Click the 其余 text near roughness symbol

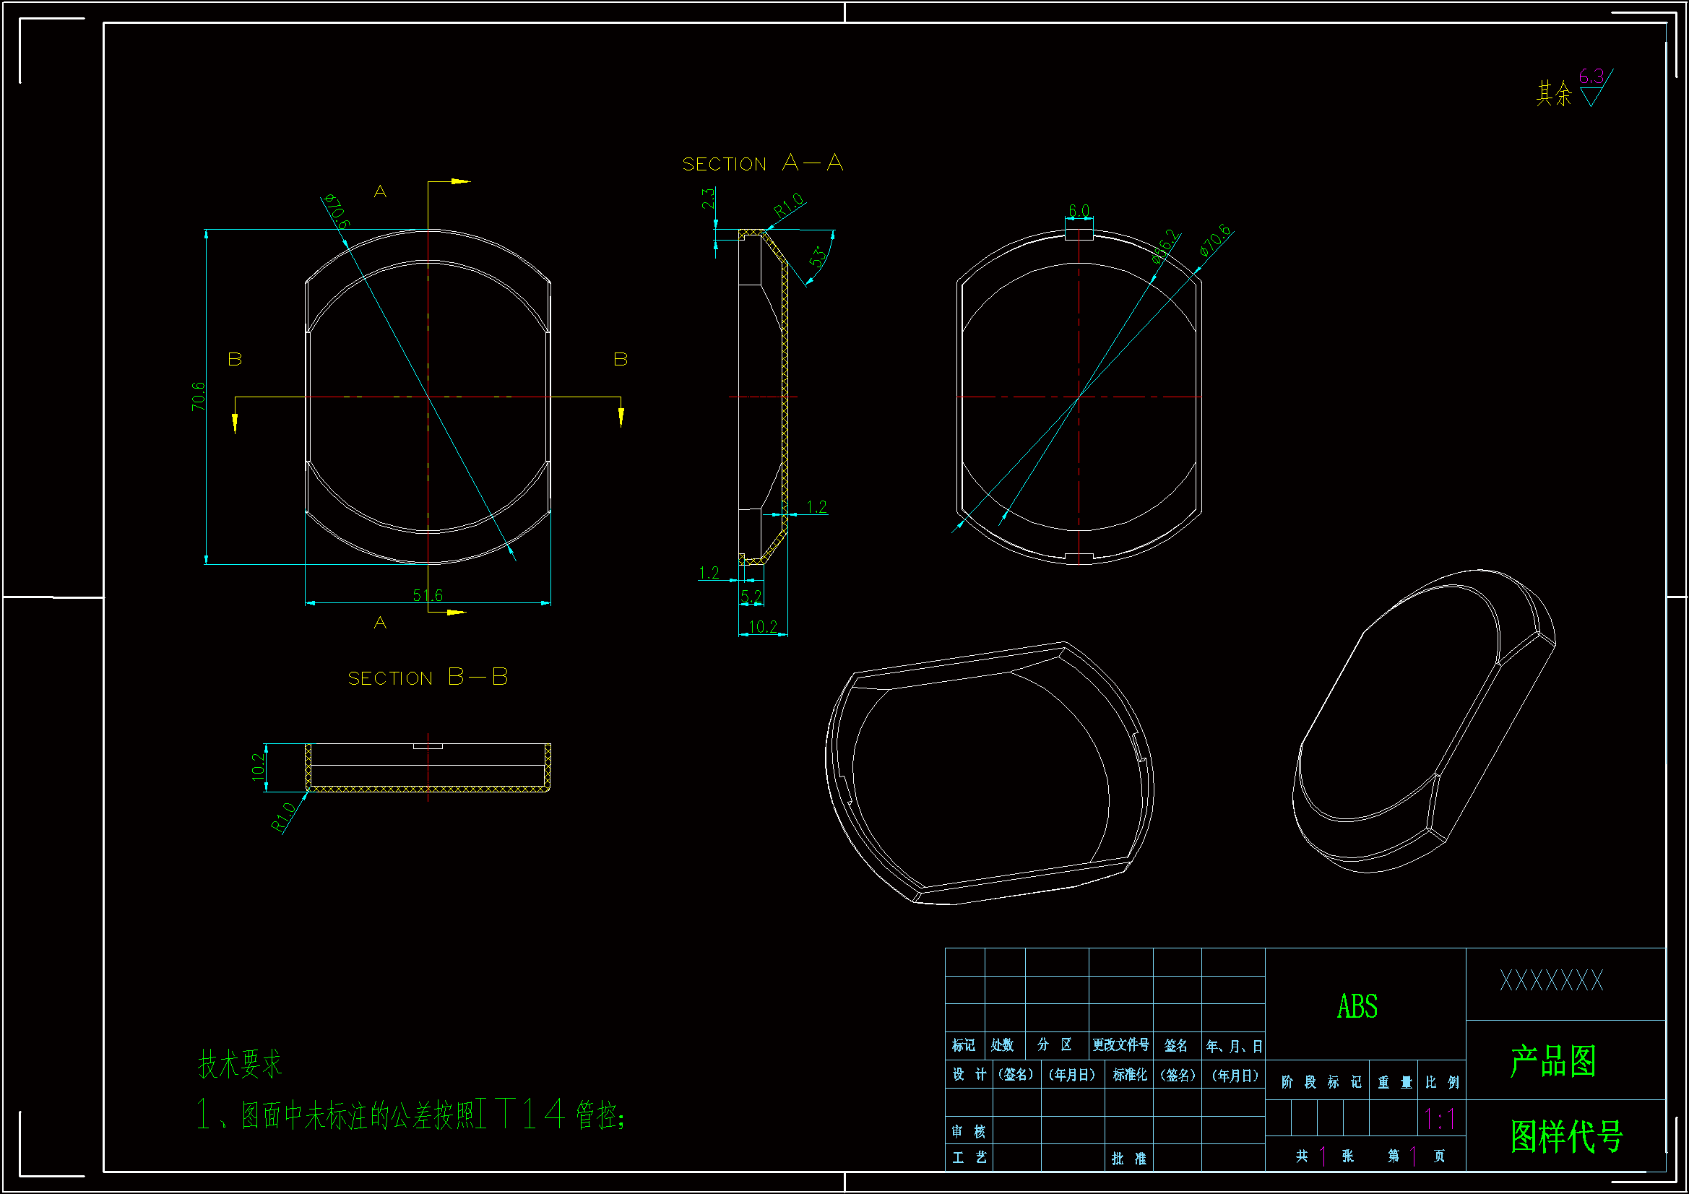pos(1553,93)
